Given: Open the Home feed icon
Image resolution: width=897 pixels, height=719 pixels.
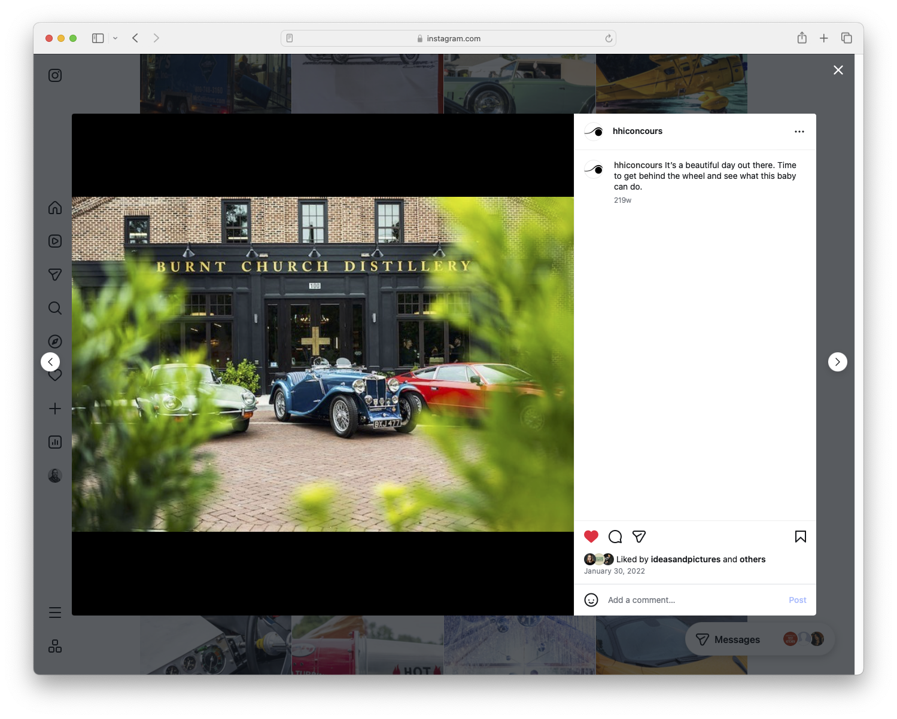Looking at the screenshot, I should click(54, 208).
